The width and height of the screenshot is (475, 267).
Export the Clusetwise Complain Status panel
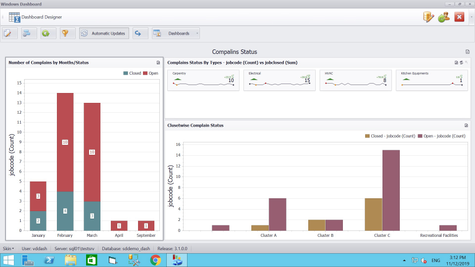pos(466,126)
